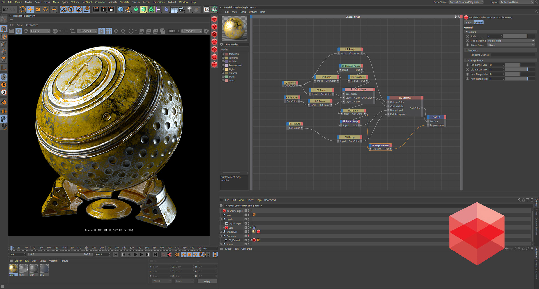Expand the Textures node category
Image resolution: width=539 pixels, height=289 pixels.
tap(223, 58)
